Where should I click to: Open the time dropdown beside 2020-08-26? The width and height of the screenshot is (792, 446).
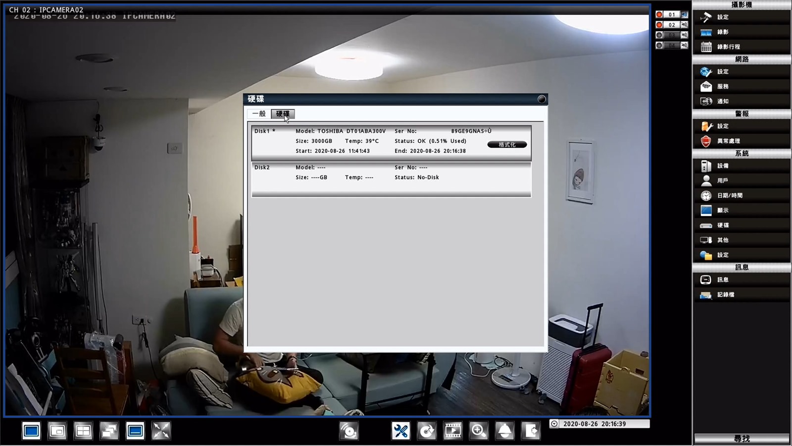(x=554, y=424)
